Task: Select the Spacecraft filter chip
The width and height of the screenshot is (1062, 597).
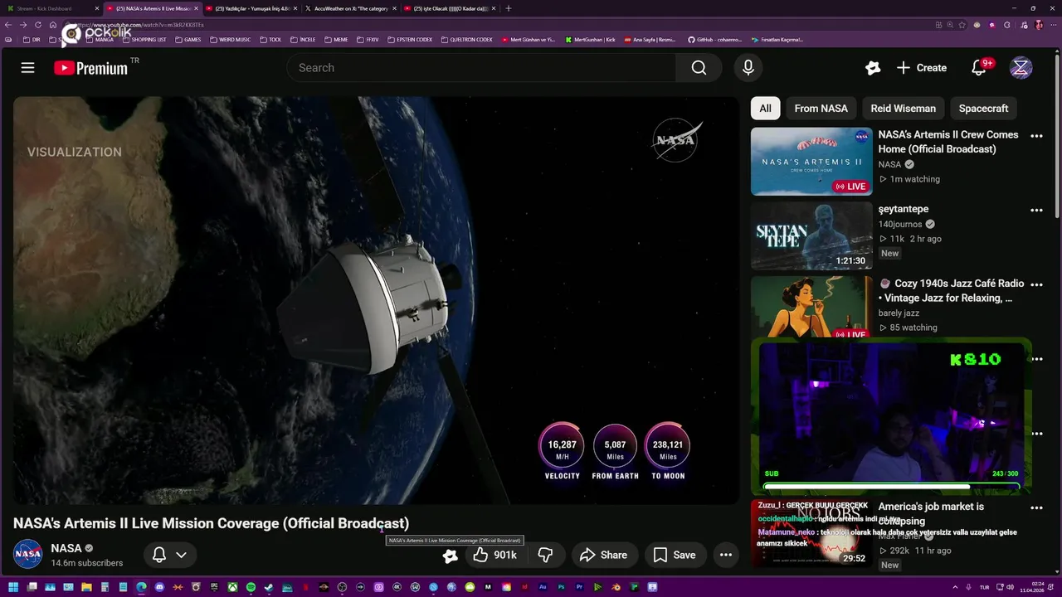Action: coord(983,109)
